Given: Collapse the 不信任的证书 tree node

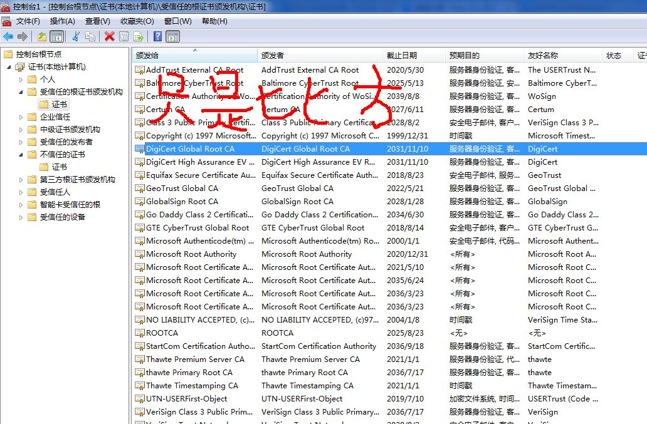Looking at the screenshot, I should point(21,155).
